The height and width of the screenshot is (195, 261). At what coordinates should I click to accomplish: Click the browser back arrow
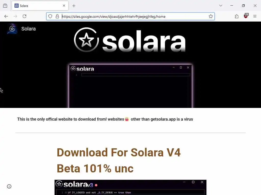click(6, 16)
